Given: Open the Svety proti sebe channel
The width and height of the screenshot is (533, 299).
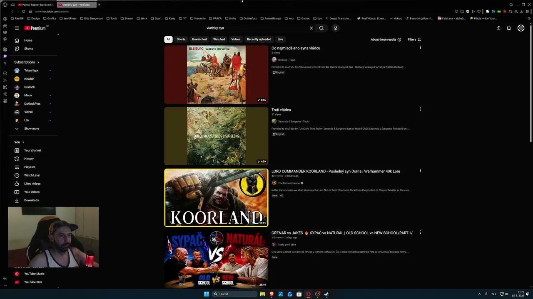Looking at the screenshot, I should coord(287,245).
